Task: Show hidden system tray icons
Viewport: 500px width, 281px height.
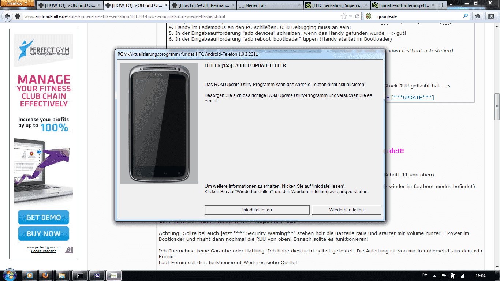Action: pos(435,276)
